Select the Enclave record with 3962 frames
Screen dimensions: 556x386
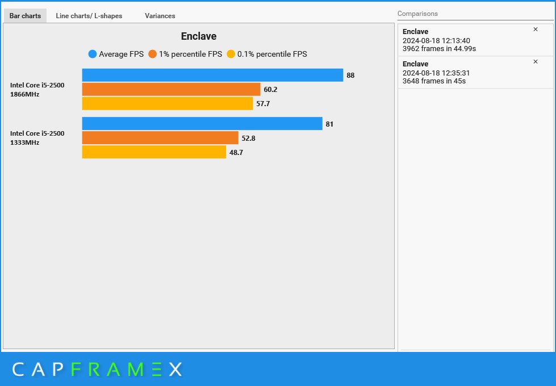tap(475, 40)
